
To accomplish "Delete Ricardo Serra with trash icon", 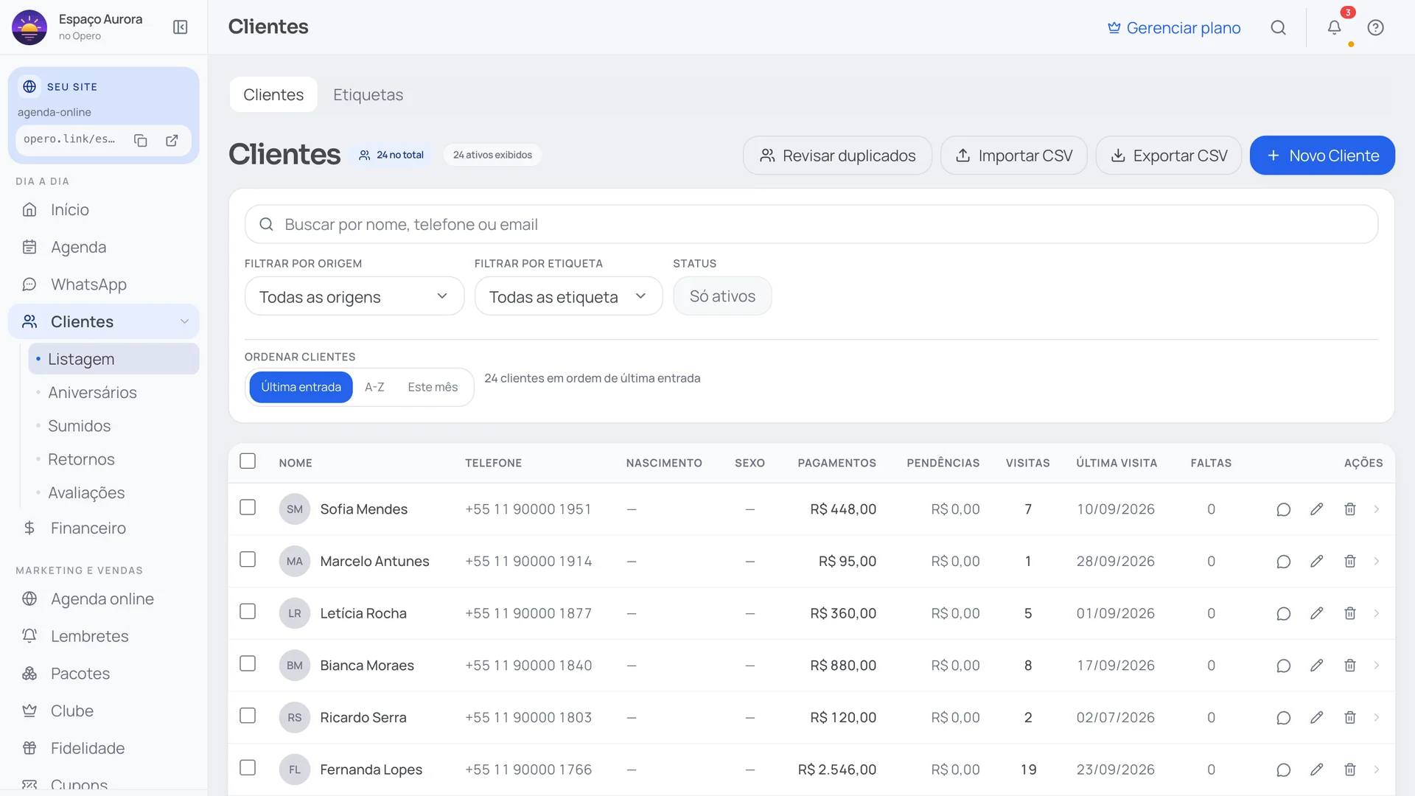I will coord(1350,718).
